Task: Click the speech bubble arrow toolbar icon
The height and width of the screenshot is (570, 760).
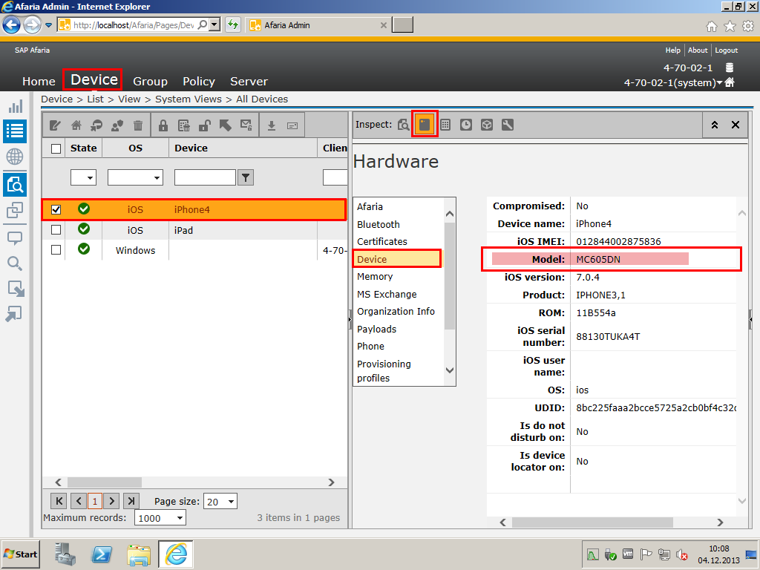Action: [96, 125]
